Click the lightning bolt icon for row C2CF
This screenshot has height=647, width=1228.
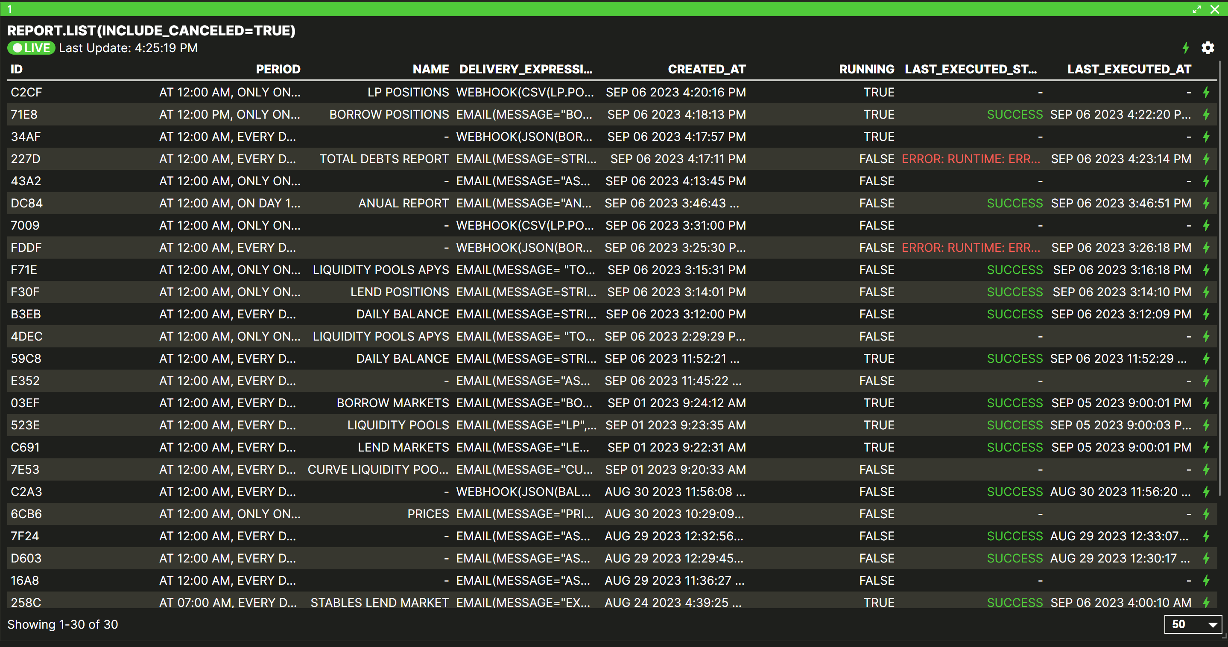(1206, 93)
